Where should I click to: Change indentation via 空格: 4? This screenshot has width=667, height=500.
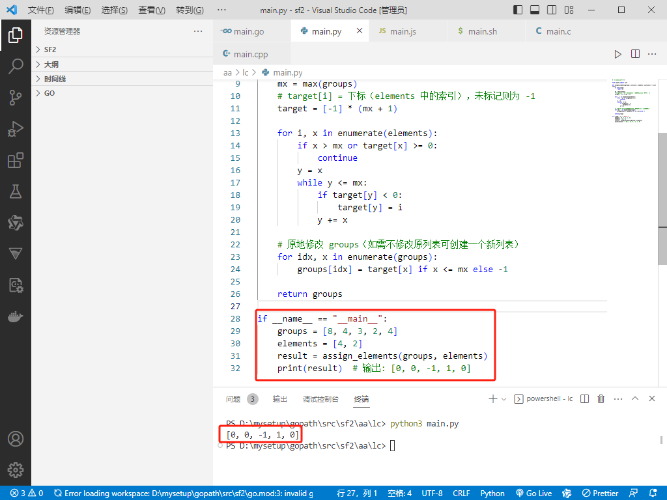coord(399,493)
